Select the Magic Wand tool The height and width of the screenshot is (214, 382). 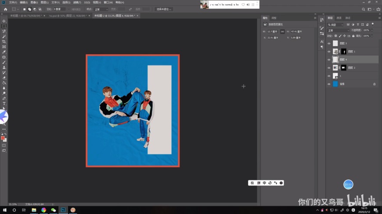click(x=4, y=36)
